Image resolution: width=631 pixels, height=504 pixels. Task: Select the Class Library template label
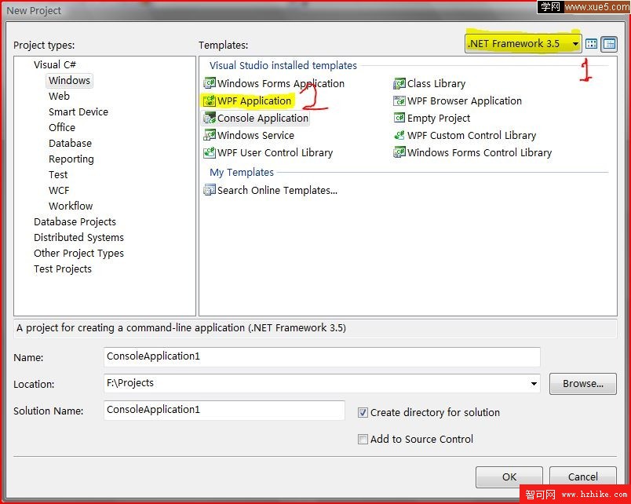click(x=436, y=83)
